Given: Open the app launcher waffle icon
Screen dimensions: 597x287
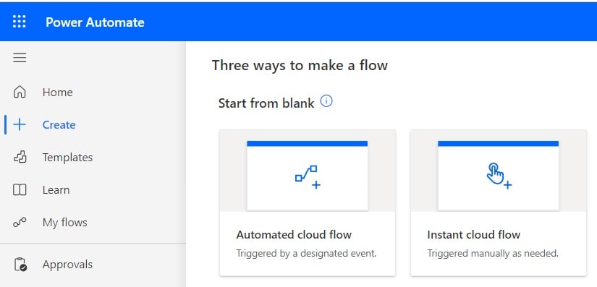Looking at the screenshot, I should click(20, 22).
